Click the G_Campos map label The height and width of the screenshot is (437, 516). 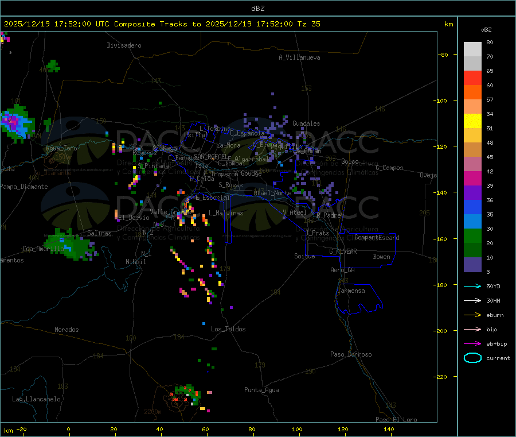point(389,168)
